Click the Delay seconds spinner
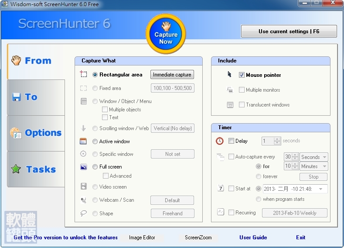The width and height of the screenshot is (344, 248). (x=277, y=141)
